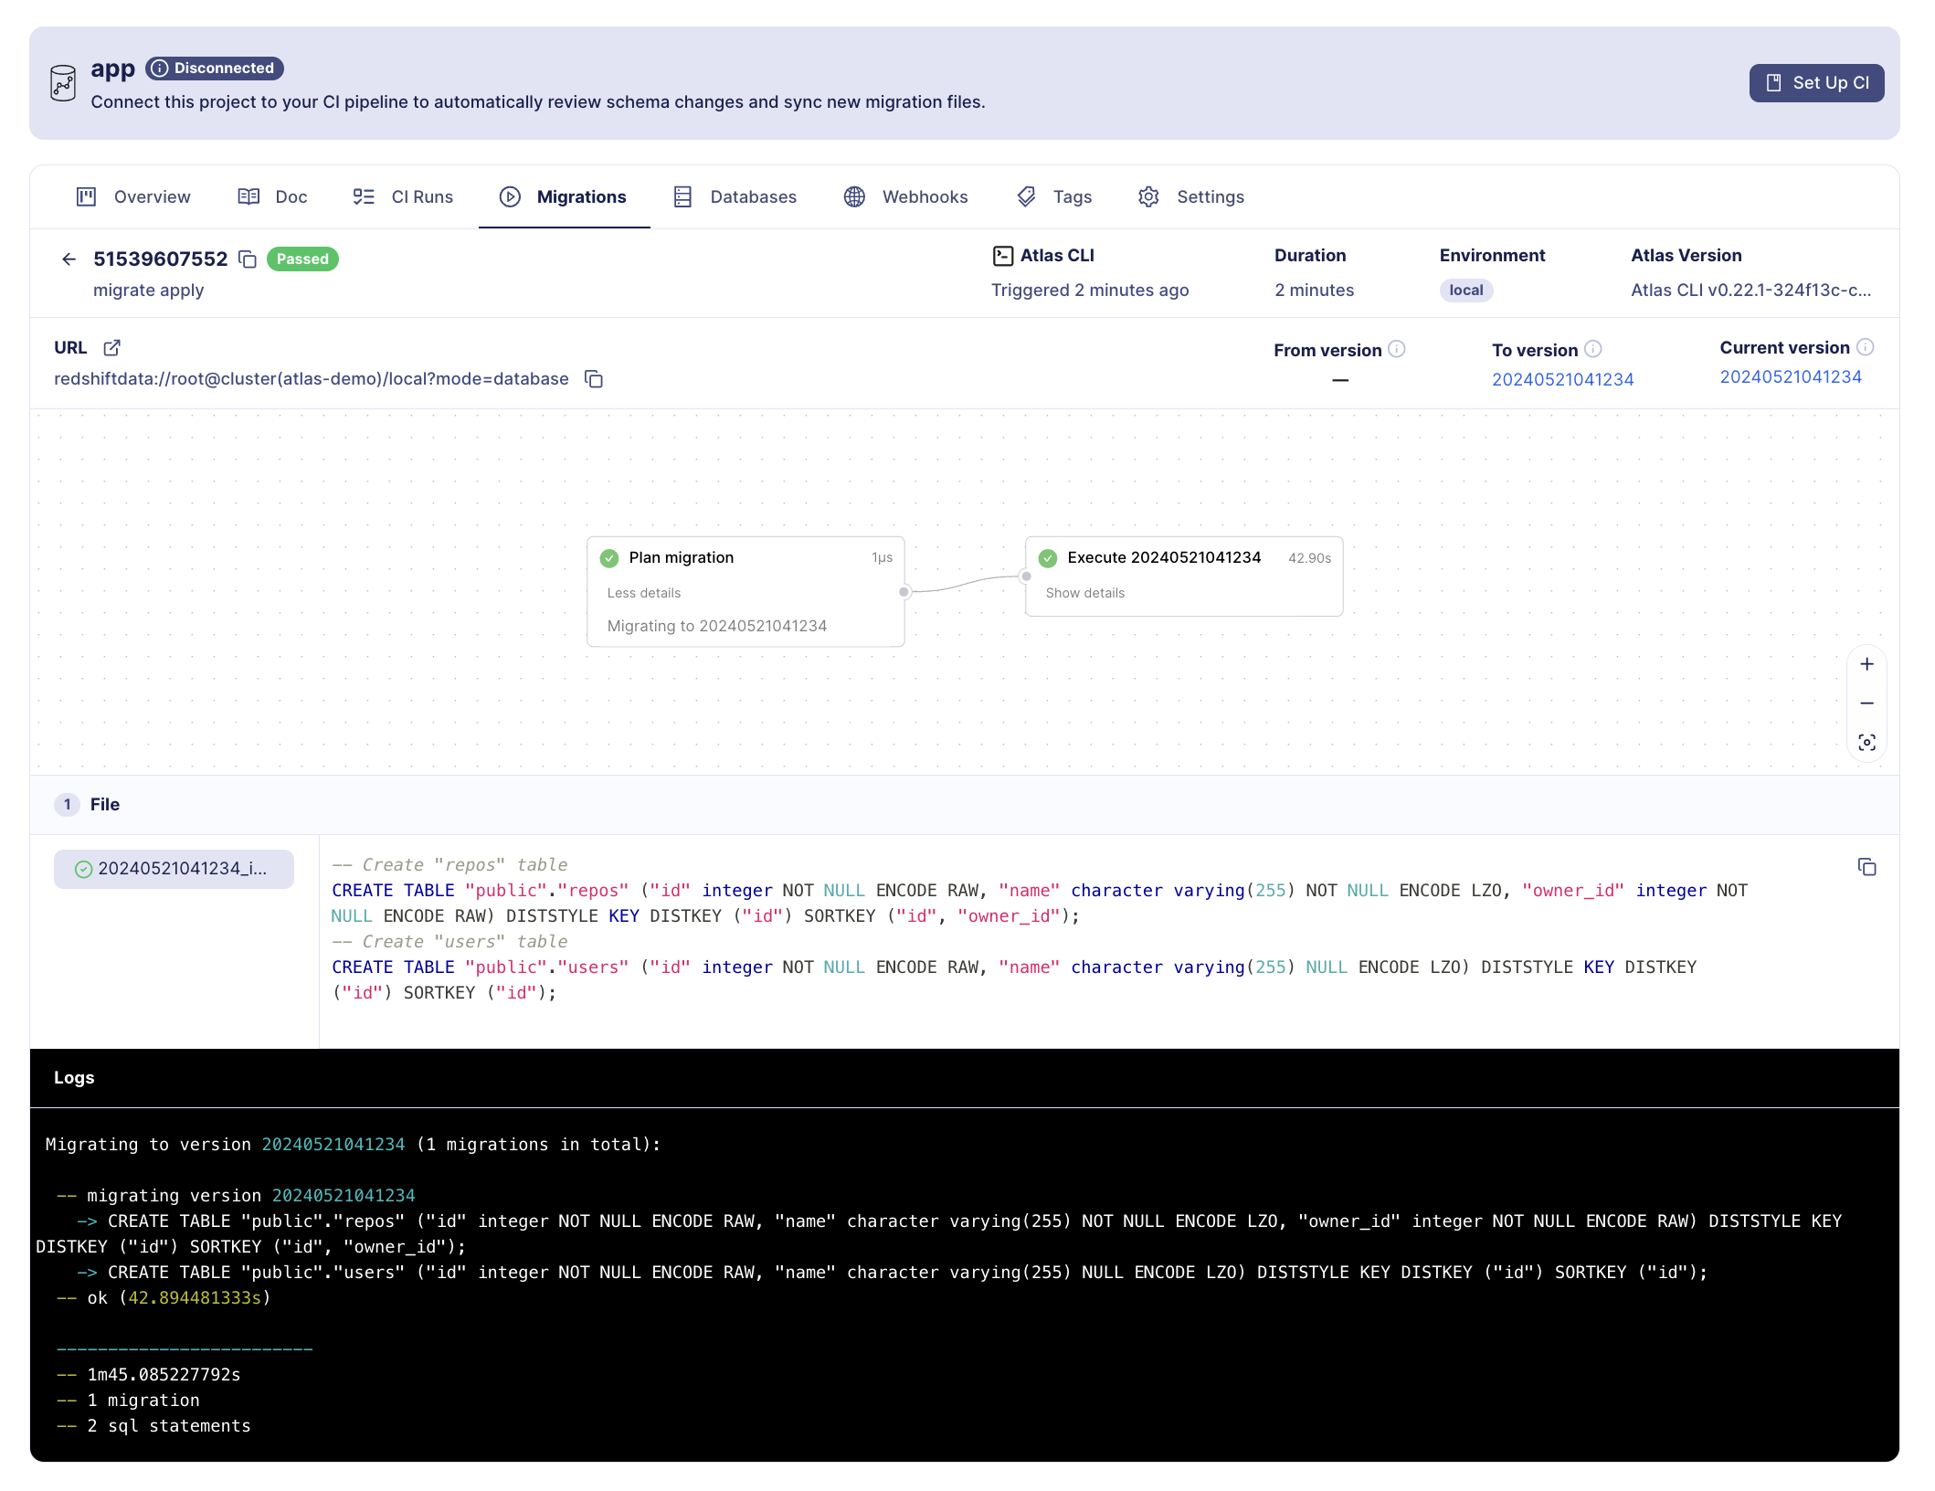The image size is (1935, 1491).
Task: Click the back arrow to migrations list
Action: coord(70,257)
